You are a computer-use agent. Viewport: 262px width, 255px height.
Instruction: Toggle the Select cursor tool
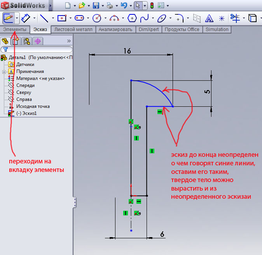pos(138,5)
